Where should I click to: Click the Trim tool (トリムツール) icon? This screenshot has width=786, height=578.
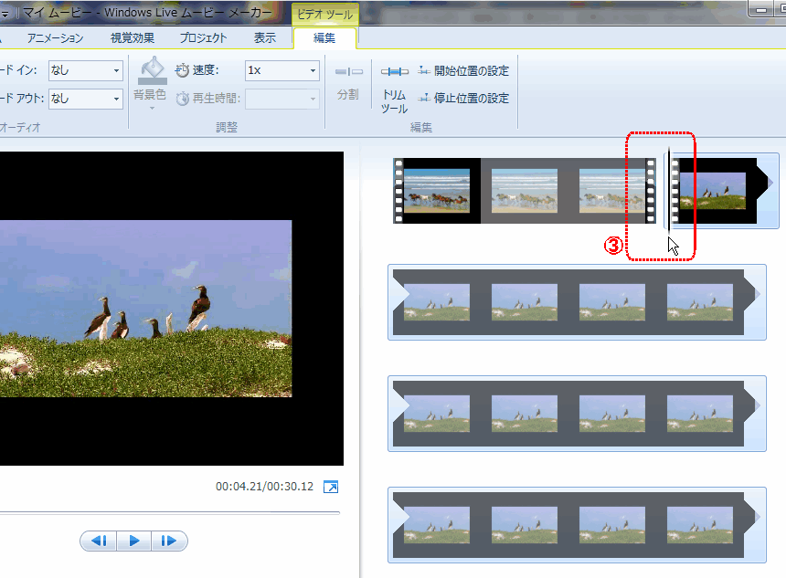(x=394, y=72)
